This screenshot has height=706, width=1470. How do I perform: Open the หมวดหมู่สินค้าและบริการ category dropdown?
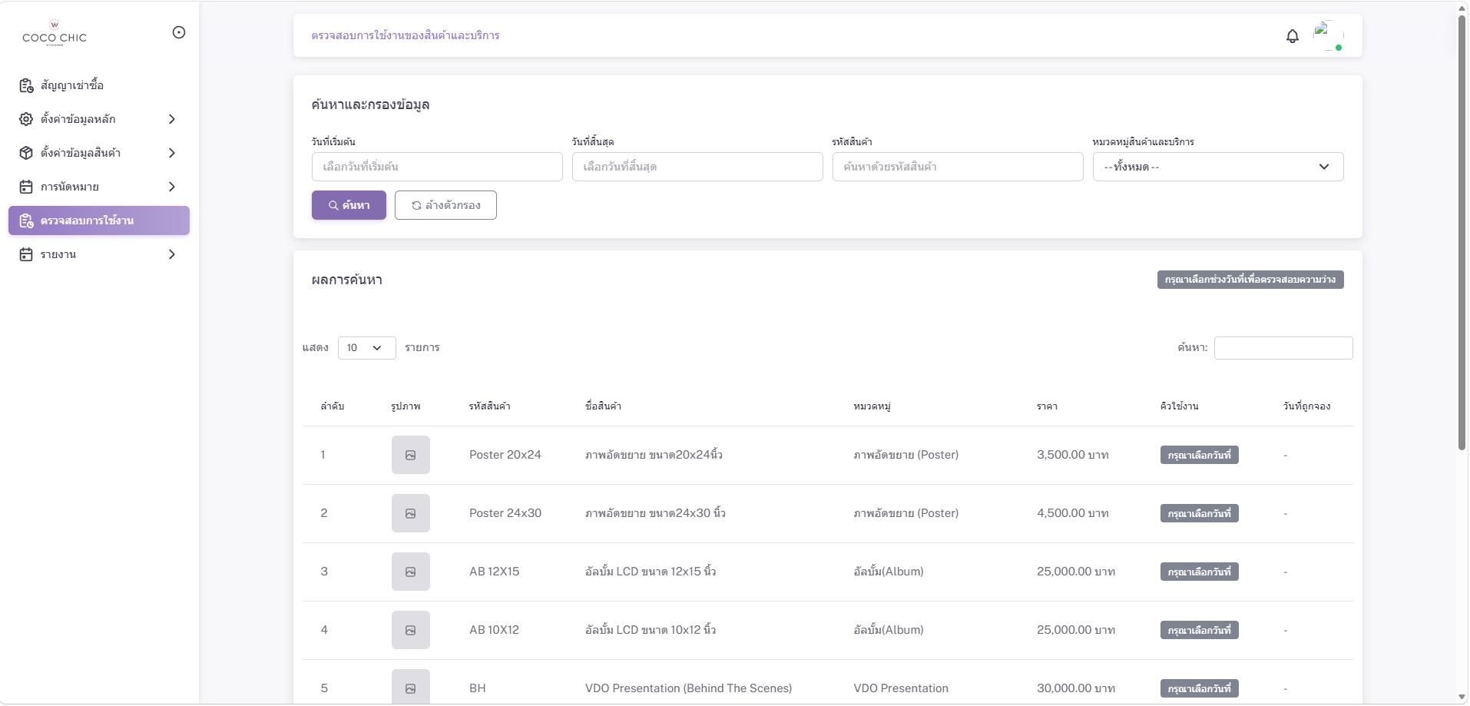1217,167
